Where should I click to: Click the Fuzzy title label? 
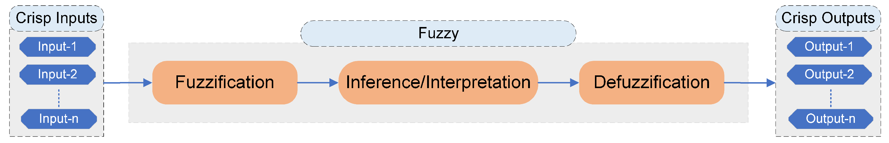[438, 34]
